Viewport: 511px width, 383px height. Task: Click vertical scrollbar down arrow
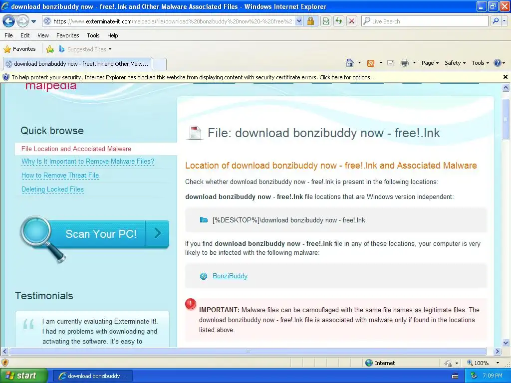coord(506,342)
